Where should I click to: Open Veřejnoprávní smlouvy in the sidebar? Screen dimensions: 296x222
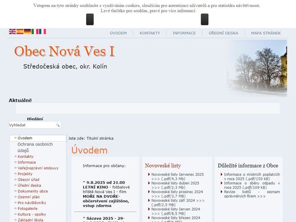[x=38, y=168]
